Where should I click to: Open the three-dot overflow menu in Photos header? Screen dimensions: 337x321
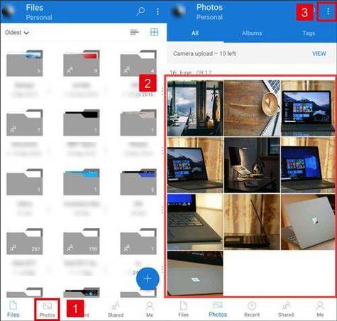[x=328, y=11]
